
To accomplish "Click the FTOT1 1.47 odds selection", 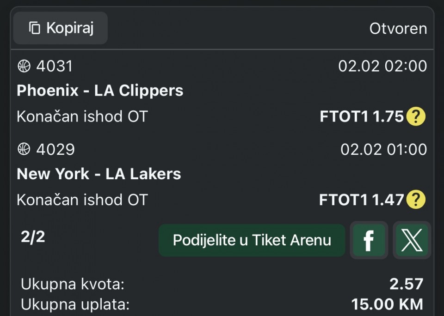I will [x=361, y=200].
